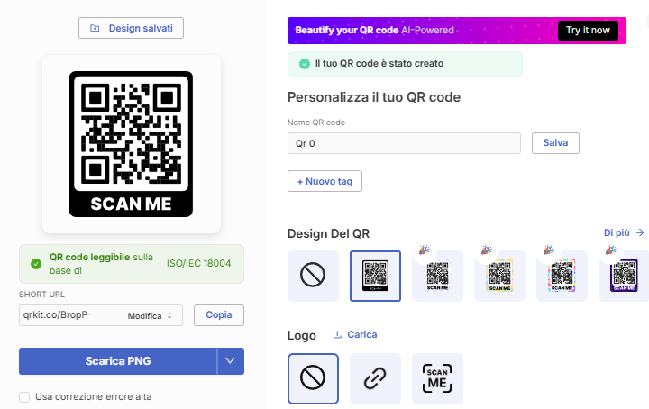Click Try it now on the banner

588,31
